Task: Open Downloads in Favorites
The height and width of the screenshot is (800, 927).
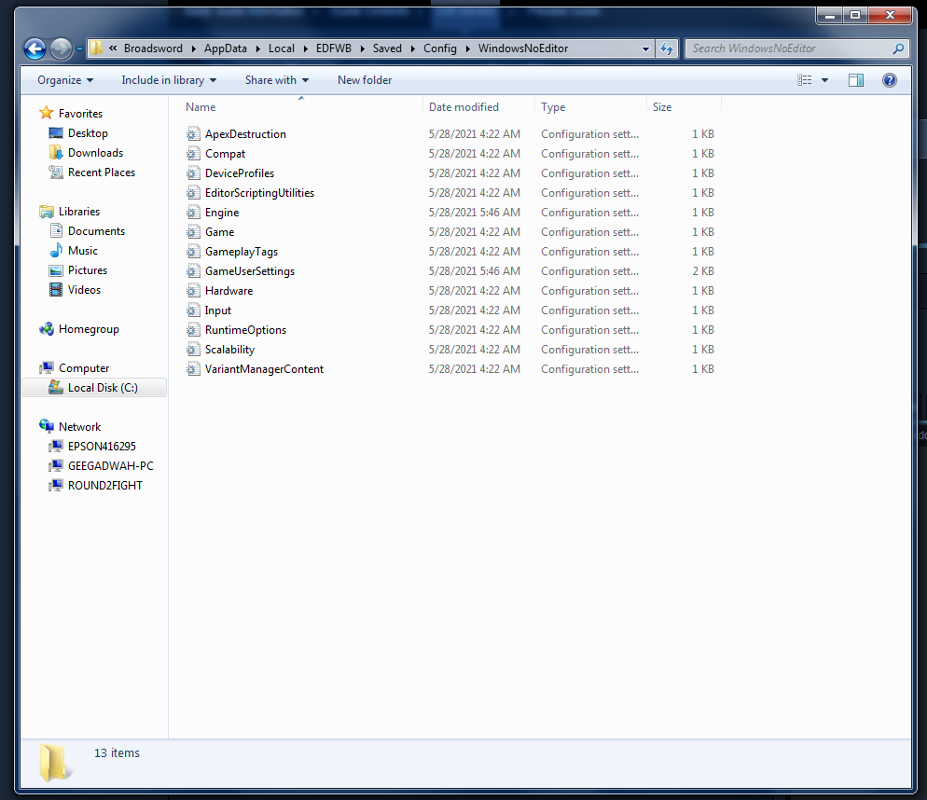Action: point(95,153)
